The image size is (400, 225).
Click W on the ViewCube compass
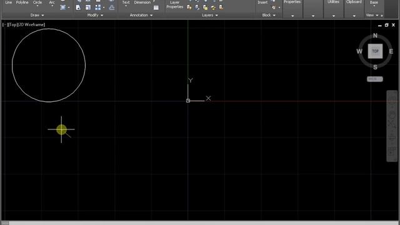click(359, 51)
